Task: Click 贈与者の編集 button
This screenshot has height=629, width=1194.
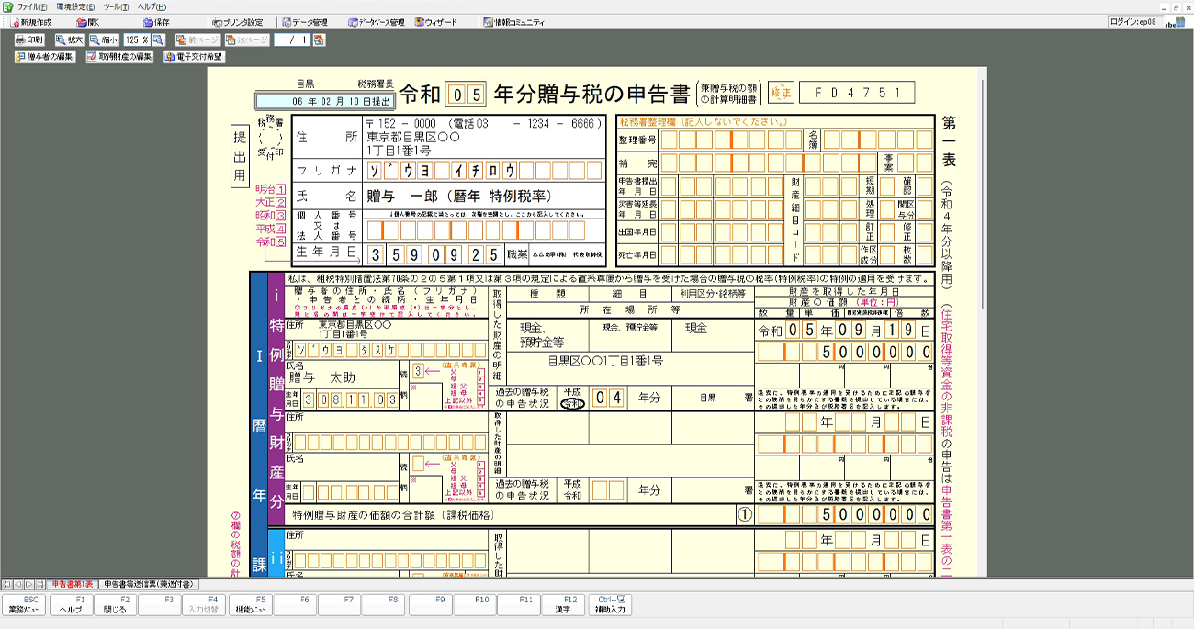Action: 45,57
